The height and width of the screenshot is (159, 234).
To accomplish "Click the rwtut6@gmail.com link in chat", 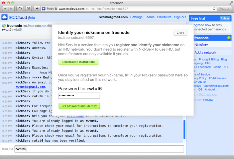I will [x=30, y=87].
